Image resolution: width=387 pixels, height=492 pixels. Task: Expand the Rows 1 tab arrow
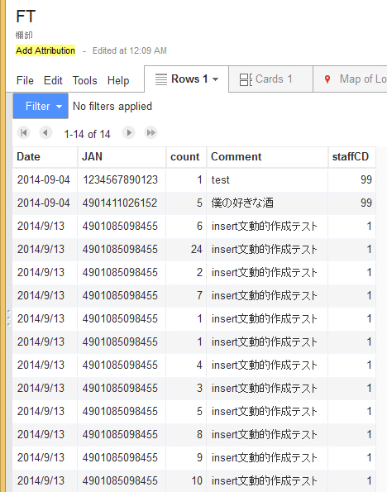tap(215, 79)
